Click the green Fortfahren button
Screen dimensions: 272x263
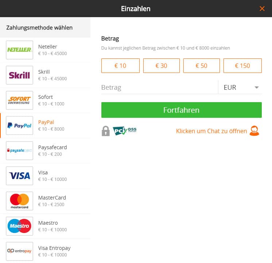point(182,110)
